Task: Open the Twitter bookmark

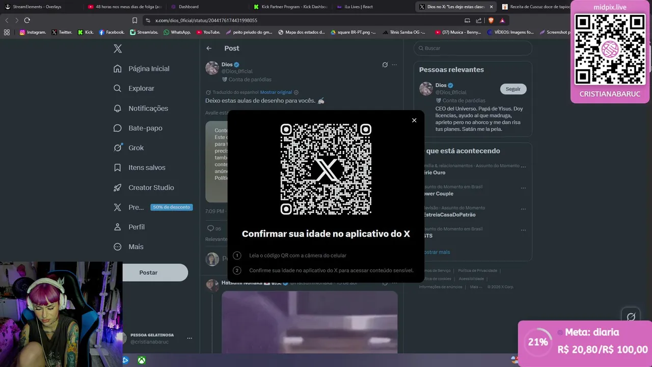Action: point(62,32)
